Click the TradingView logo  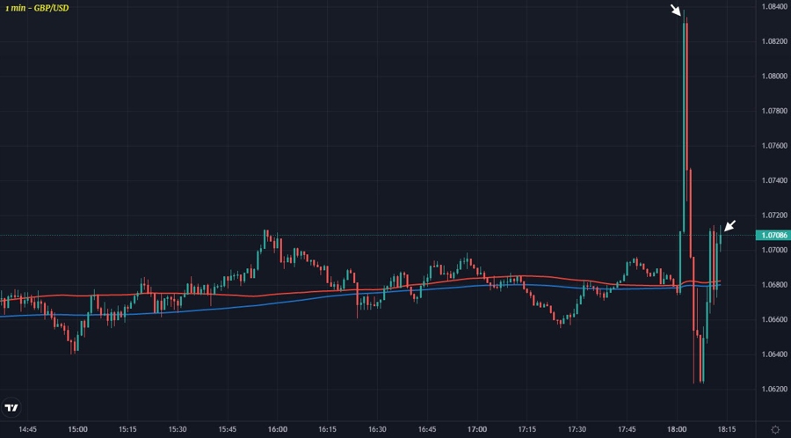click(11, 407)
